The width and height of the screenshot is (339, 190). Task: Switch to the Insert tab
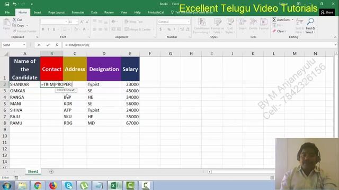pyautogui.click(x=38, y=13)
